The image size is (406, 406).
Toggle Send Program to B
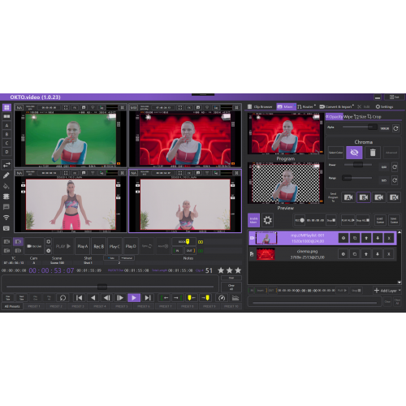[x=364, y=197]
